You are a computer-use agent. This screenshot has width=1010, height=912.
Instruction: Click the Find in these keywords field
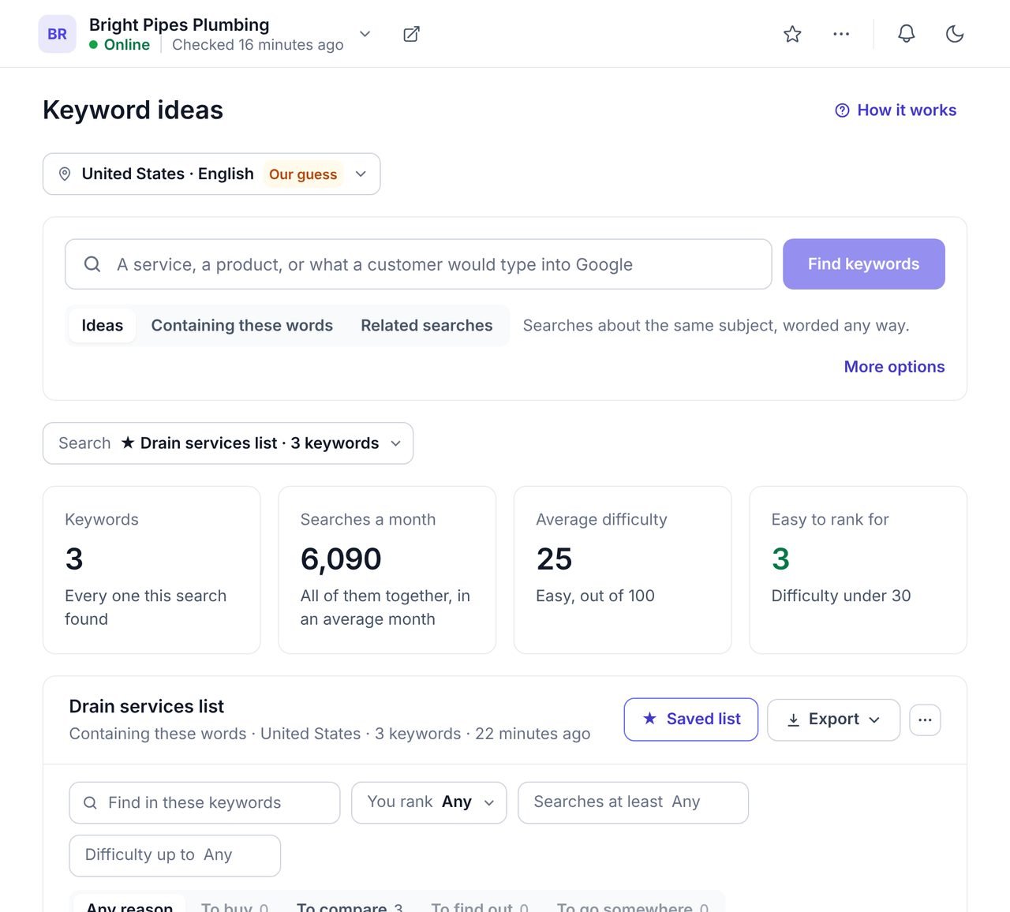coord(204,802)
